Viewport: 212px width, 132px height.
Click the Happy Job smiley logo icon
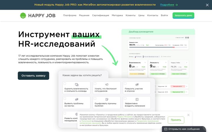pyautogui.click(x=23, y=16)
